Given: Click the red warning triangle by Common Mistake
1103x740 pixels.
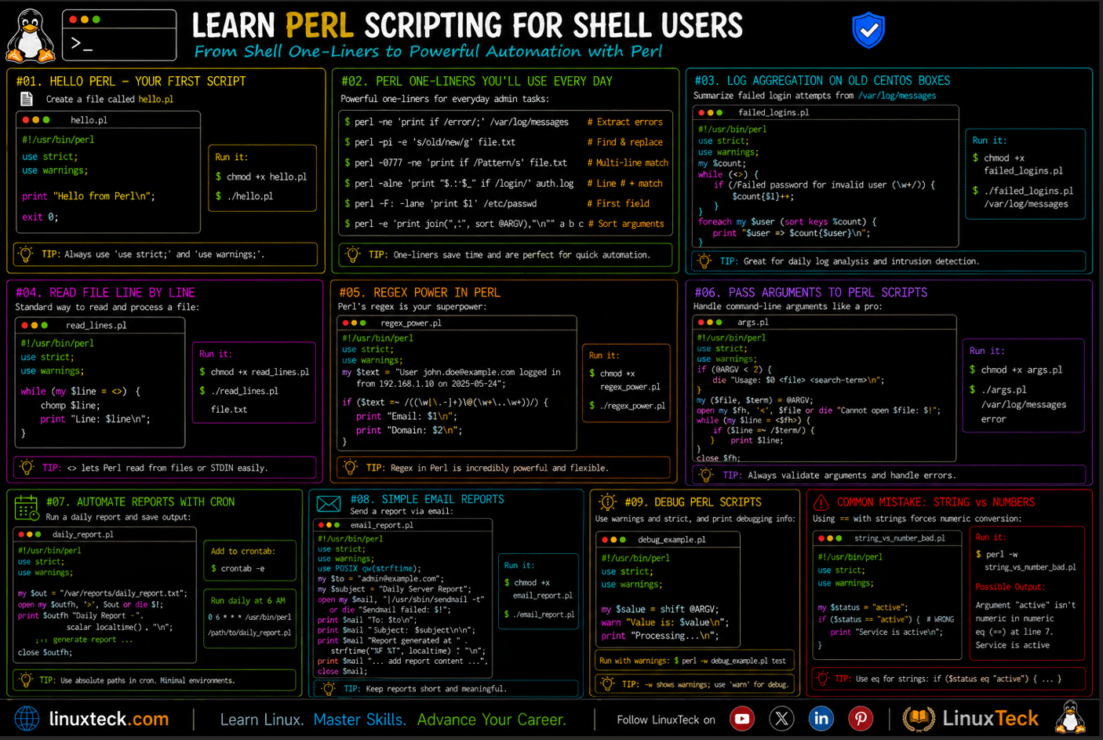Looking at the screenshot, I should [x=821, y=502].
